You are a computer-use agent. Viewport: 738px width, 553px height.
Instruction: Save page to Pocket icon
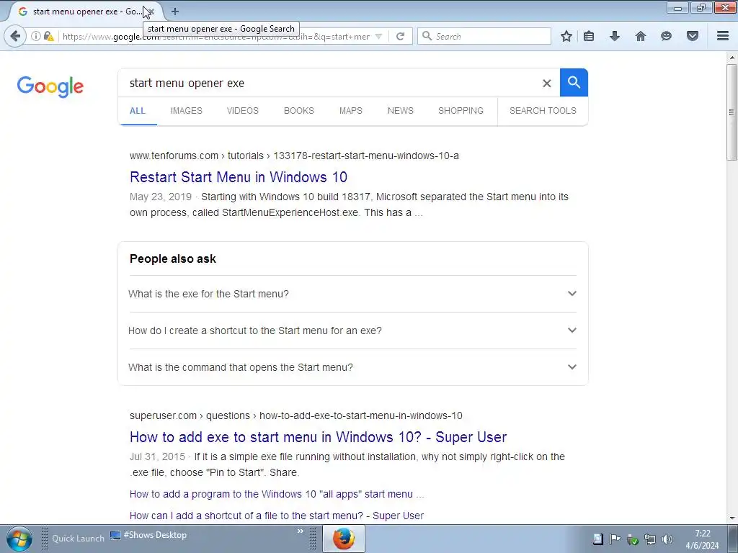693,36
